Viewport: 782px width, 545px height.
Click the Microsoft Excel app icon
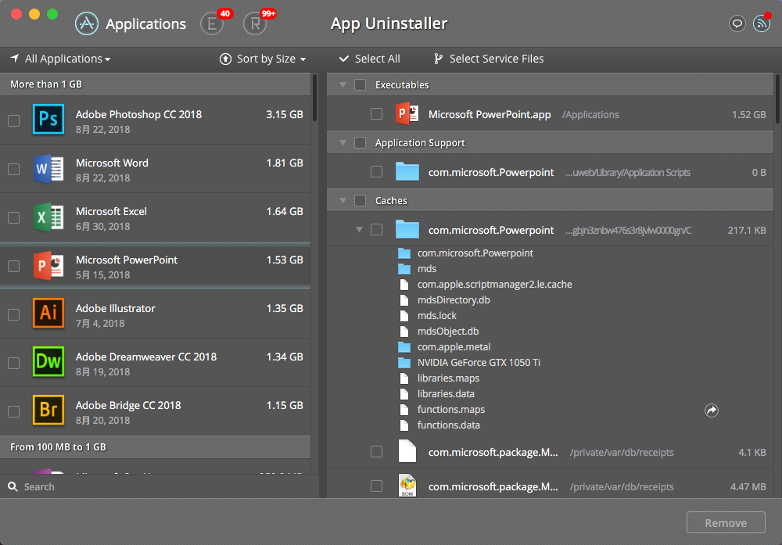pos(48,217)
